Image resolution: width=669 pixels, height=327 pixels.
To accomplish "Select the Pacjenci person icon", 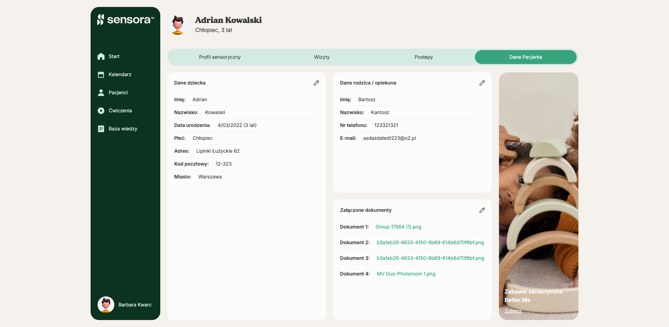I will [x=101, y=93].
